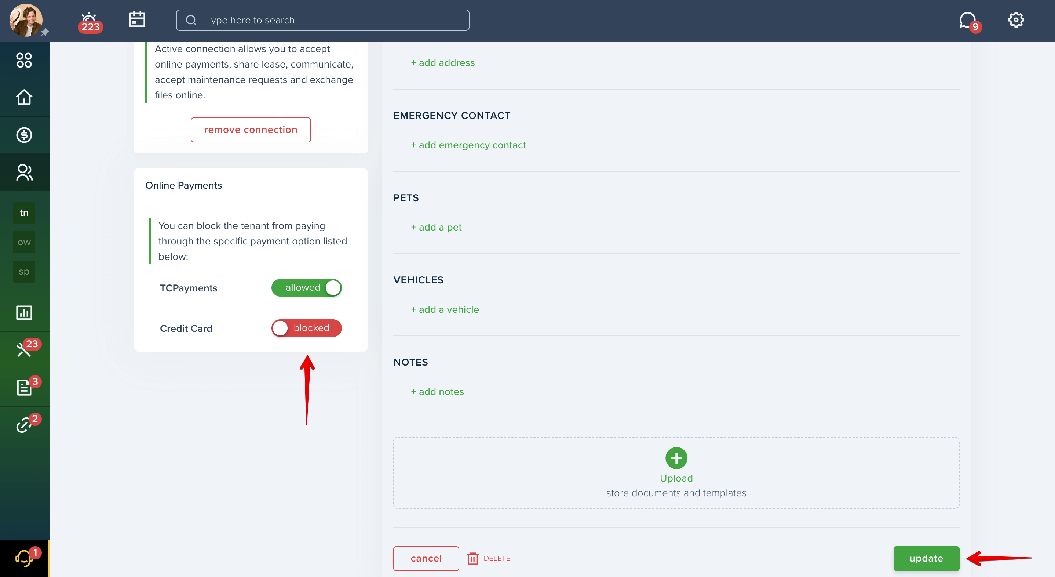Select the 'sp' service pros sub-item
Image resolution: width=1055 pixels, height=577 pixels.
coord(24,272)
